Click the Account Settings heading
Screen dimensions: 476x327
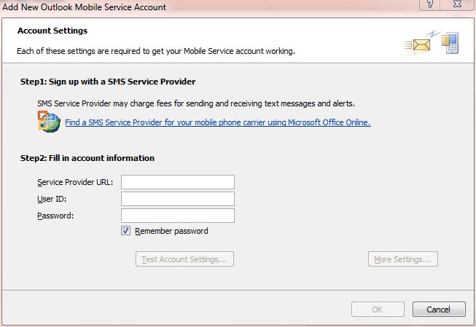click(52, 31)
